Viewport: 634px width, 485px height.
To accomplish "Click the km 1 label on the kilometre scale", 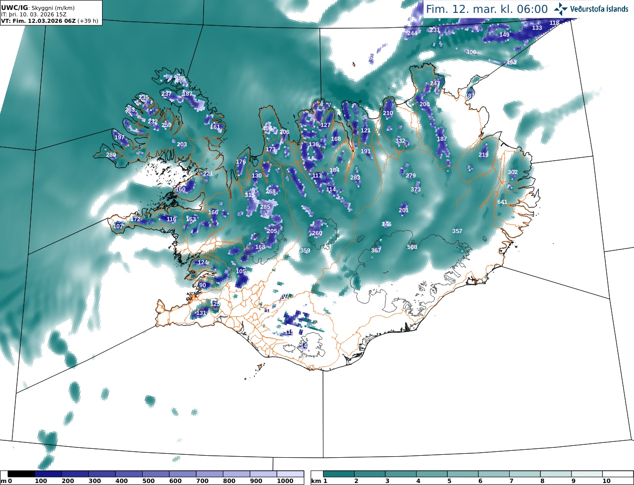I will [x=319, y=481].
